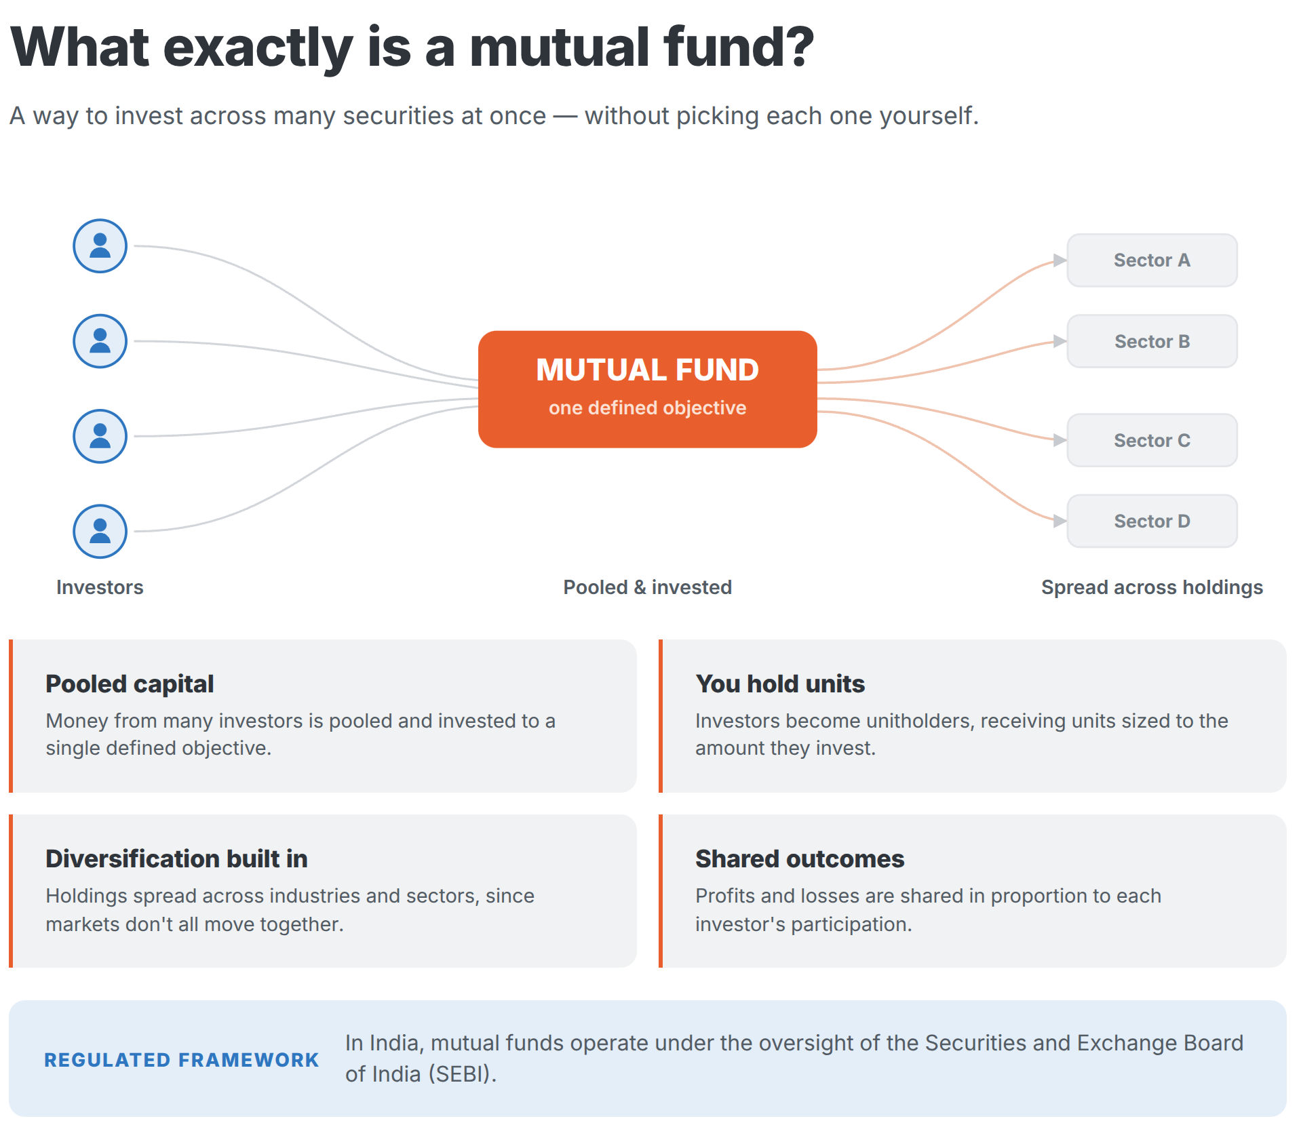Click the Diversification built in card

click(x=323, y=891)
